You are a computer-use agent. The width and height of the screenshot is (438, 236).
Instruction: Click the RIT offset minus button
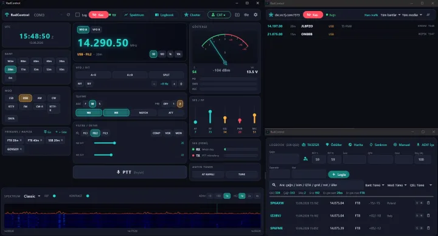[x=154, y=84]
